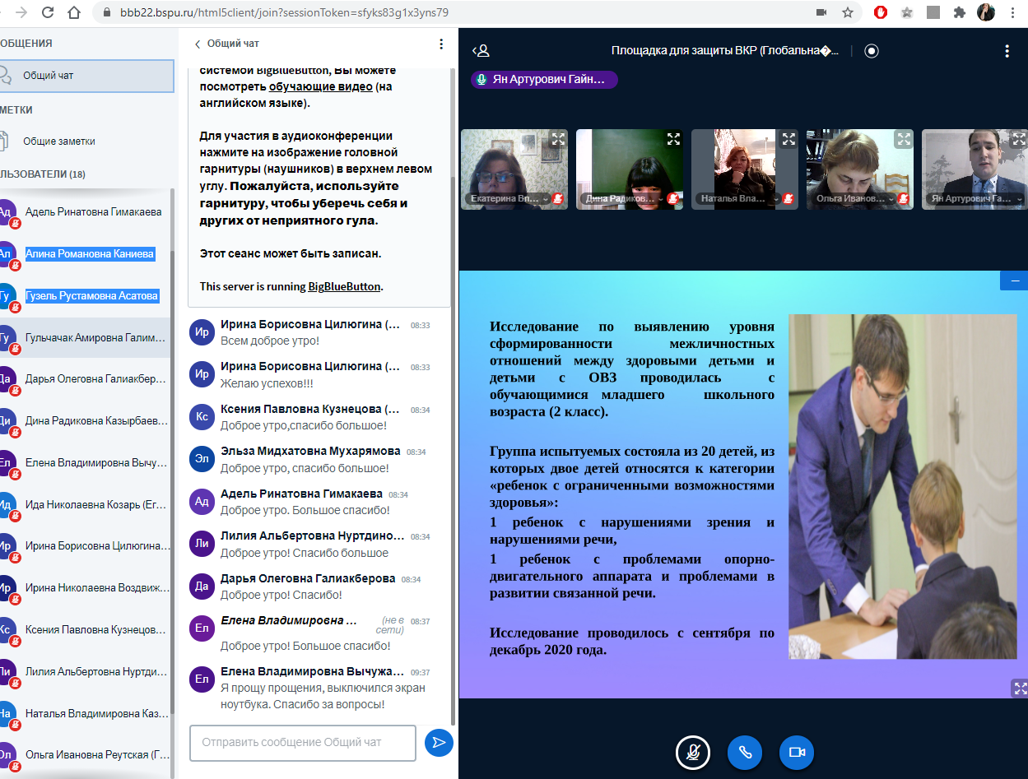
Task: Fullscreen Екатерина's webcam video
Action: [558, 139]
